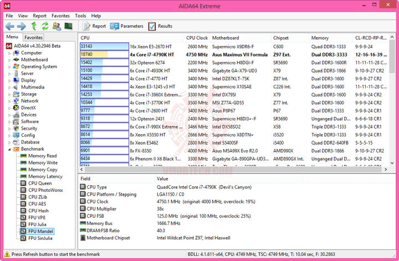
Task: Select the Operating System Windows flag icon
Action: pos(16,66)
